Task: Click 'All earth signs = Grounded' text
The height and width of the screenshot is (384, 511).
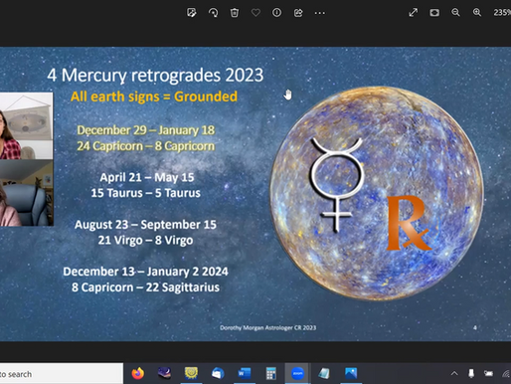Action: (154, 96)
